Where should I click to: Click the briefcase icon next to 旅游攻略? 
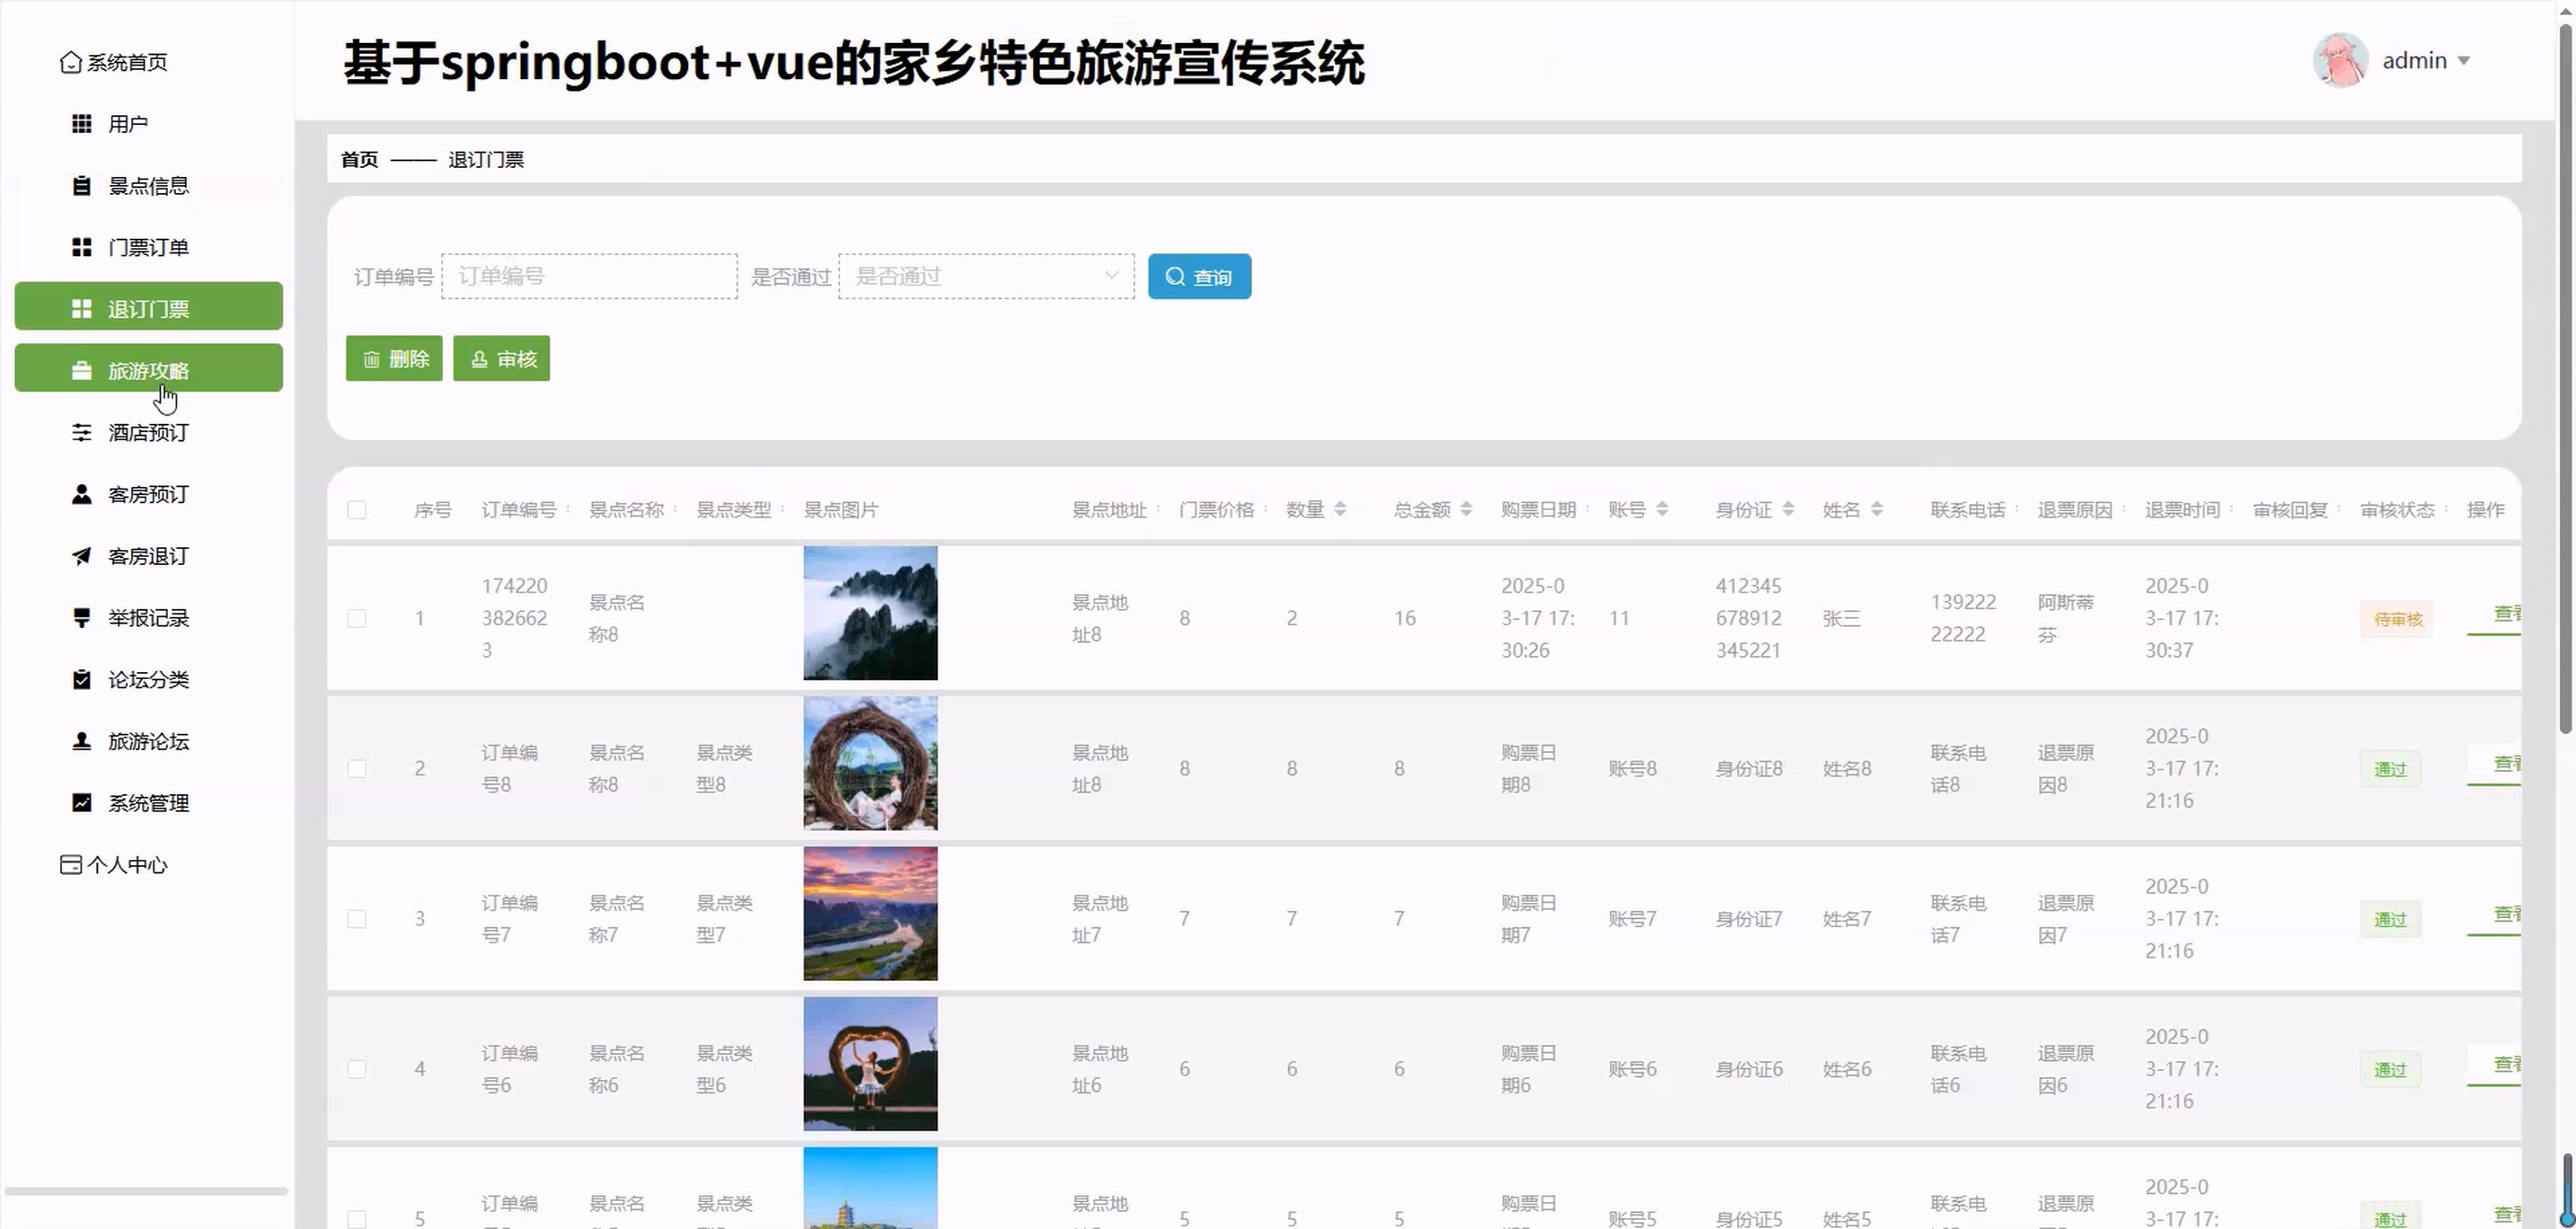click(x=82, y=371)
